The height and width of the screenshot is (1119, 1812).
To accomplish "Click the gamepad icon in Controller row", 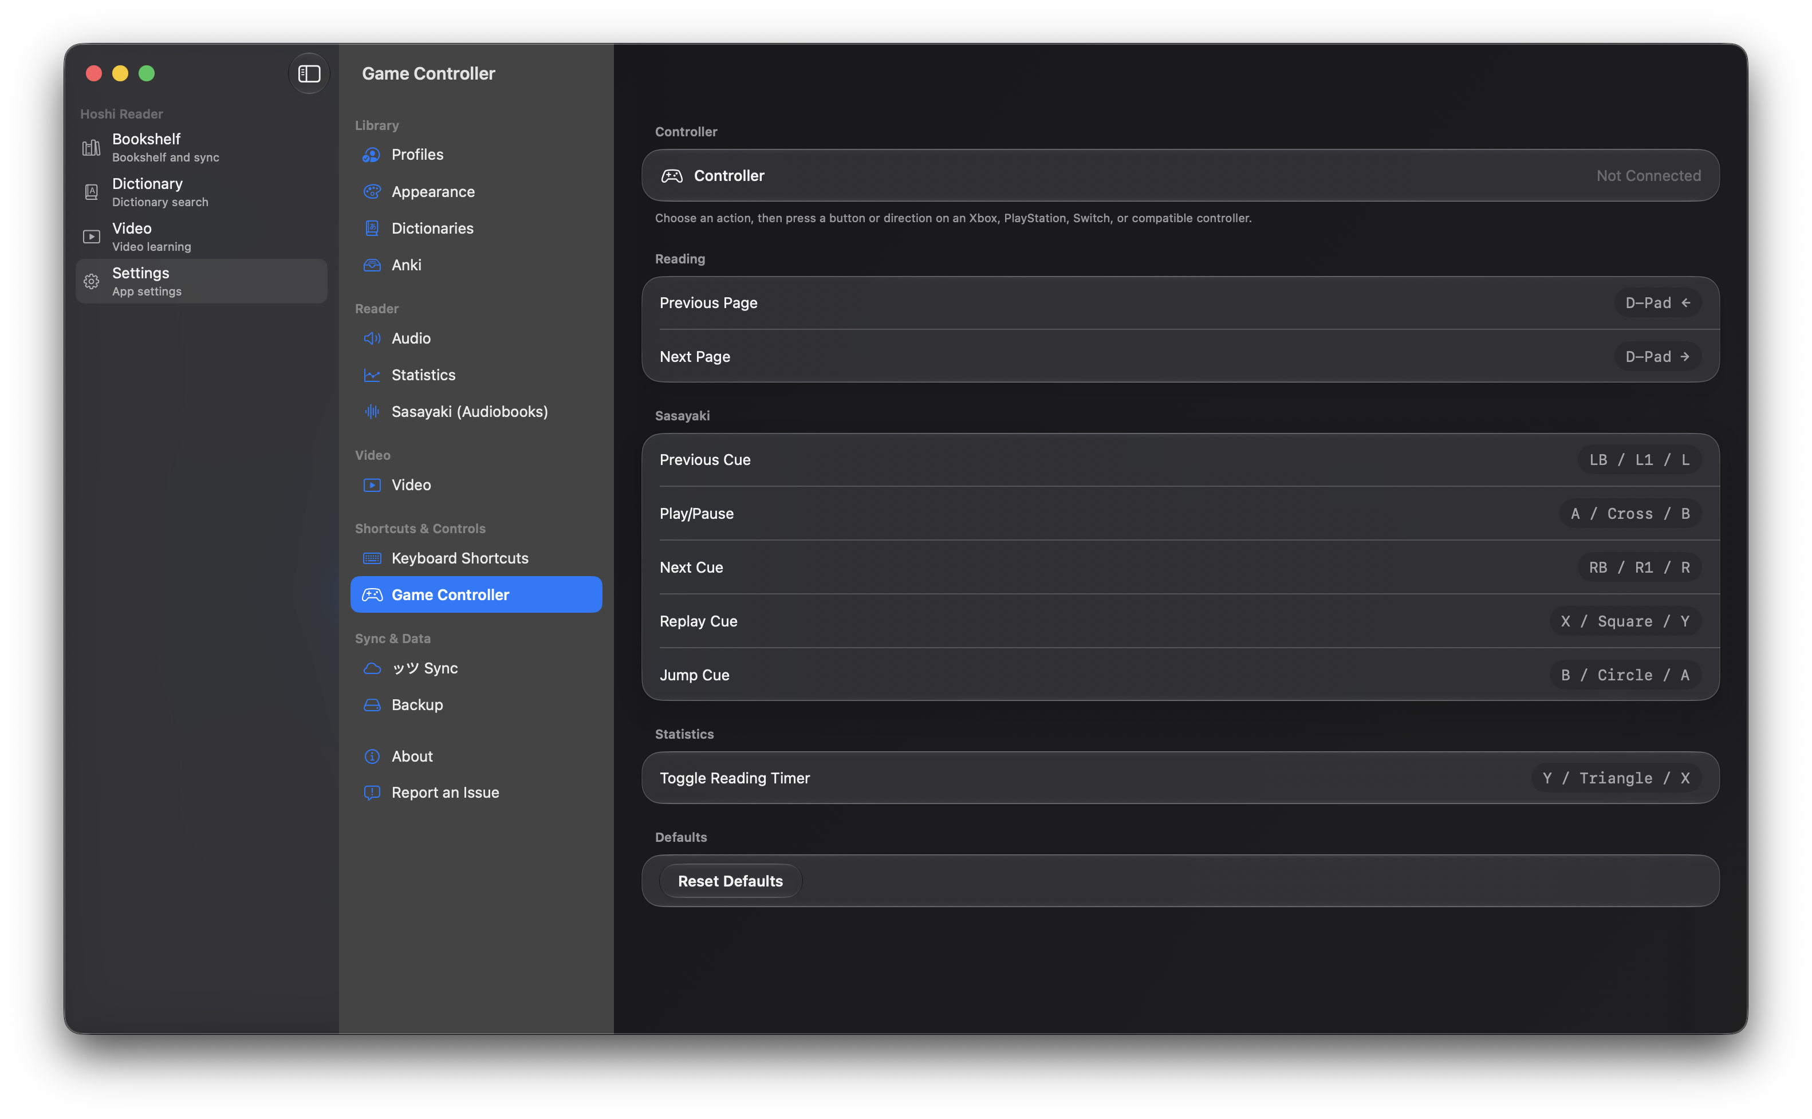I will pyautogui.click(x=672, y=176).
